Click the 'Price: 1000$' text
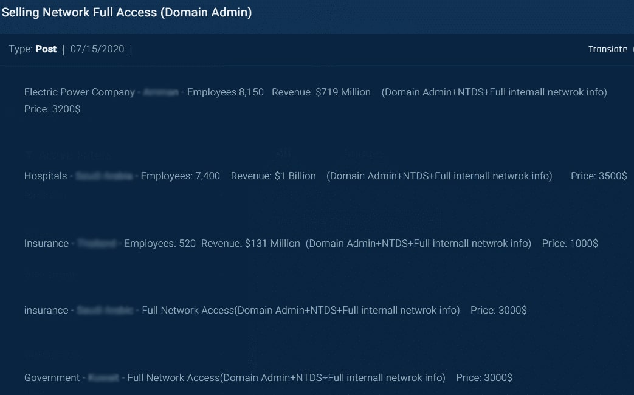Image resolution: width=634 pixels, height=395 pixels. (570, 244)
